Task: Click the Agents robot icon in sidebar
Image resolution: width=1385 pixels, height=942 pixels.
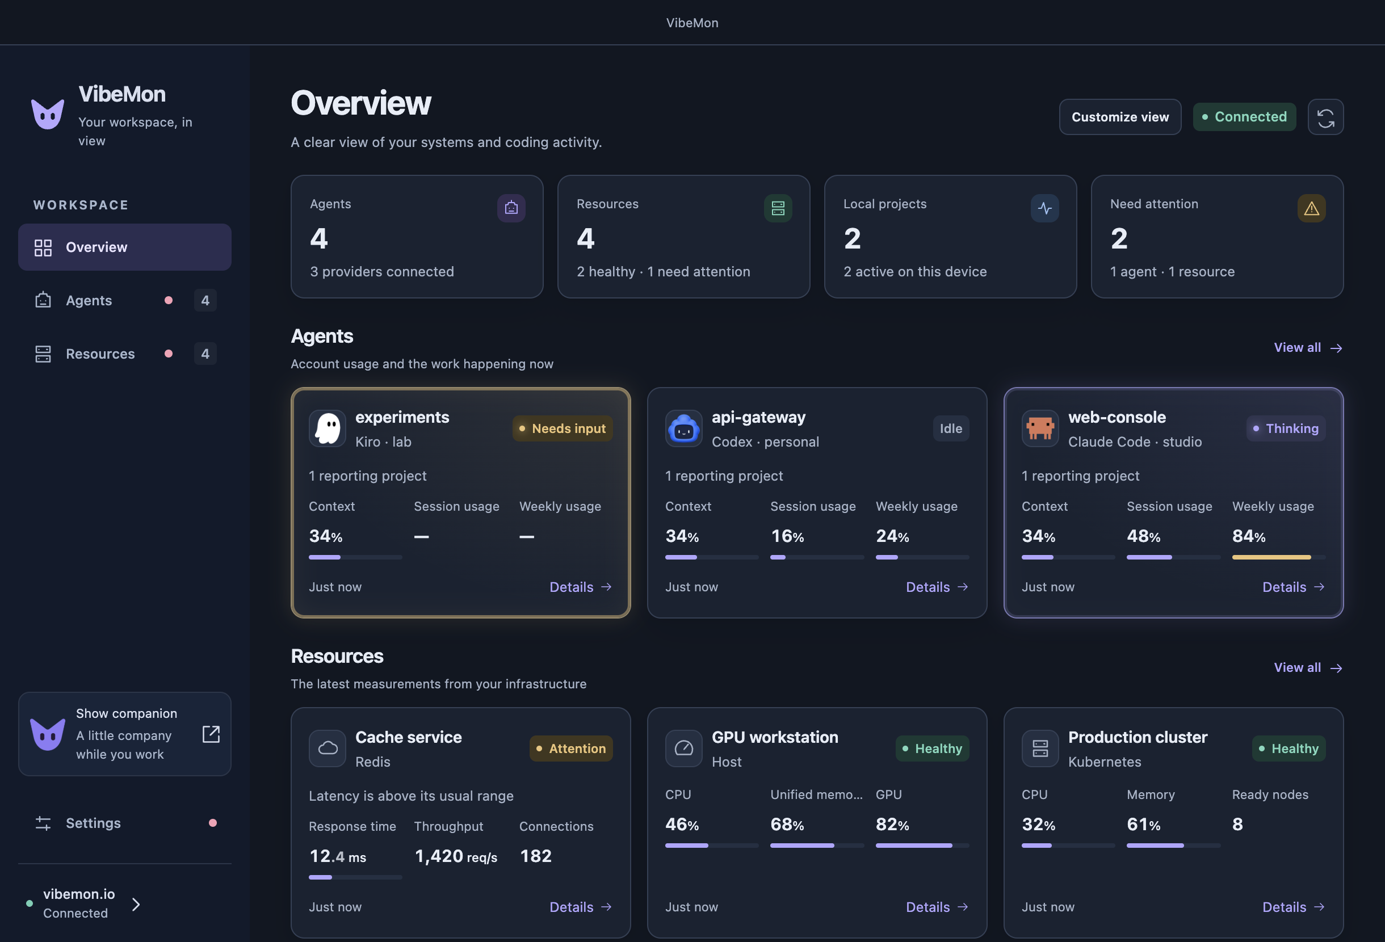Action: [43, 300]
